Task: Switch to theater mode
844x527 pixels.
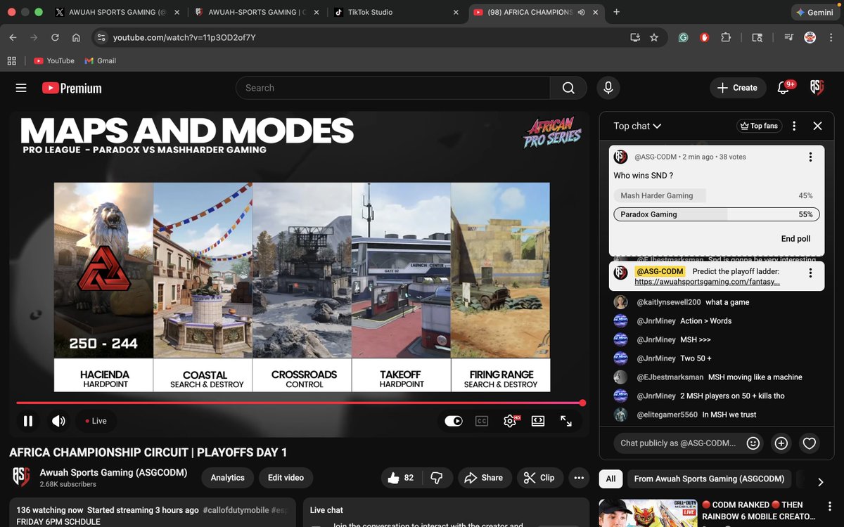Action: [538, 421]
